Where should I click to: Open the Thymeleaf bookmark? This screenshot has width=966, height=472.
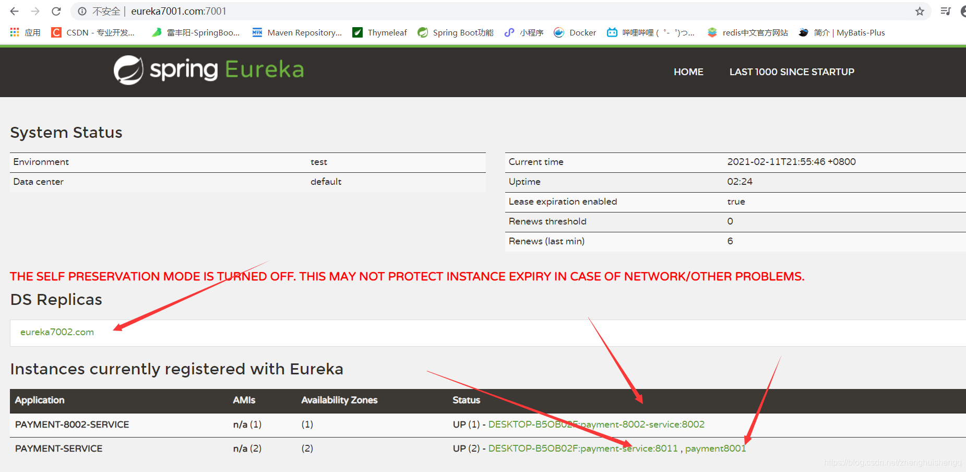pos(379,32)
